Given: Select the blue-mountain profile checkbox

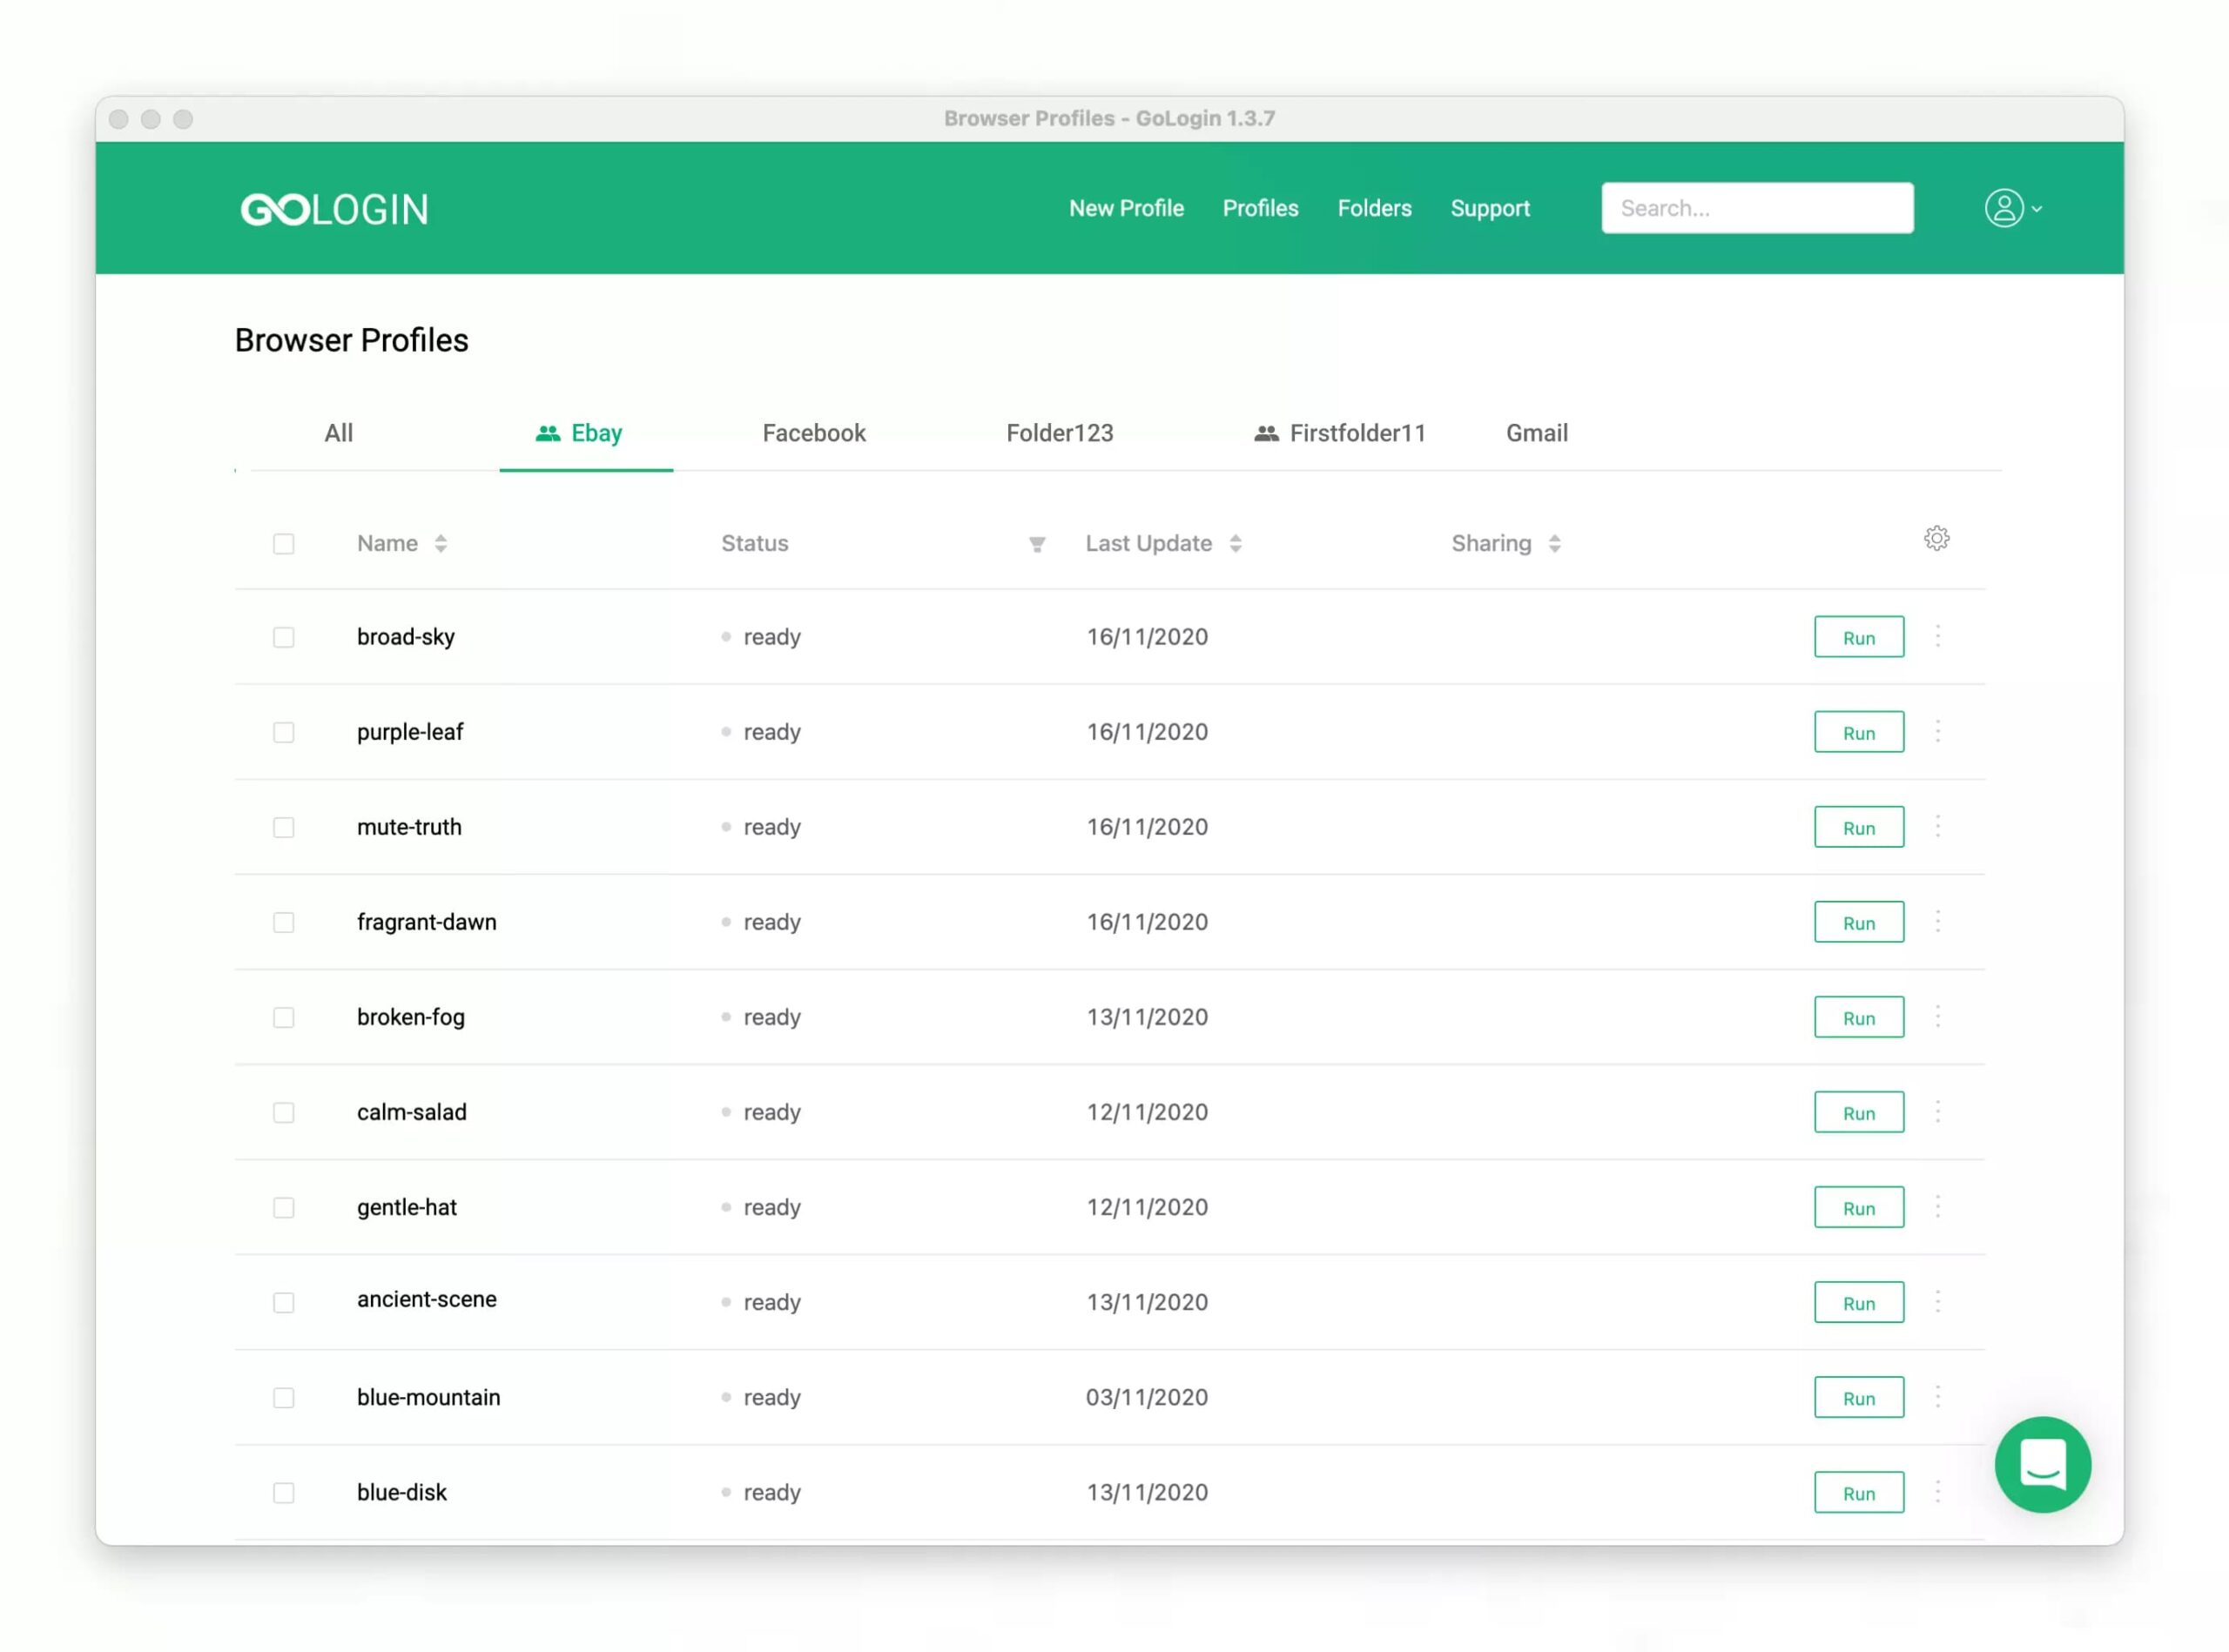Looking at the screenshot, I should pos(284,1398).
